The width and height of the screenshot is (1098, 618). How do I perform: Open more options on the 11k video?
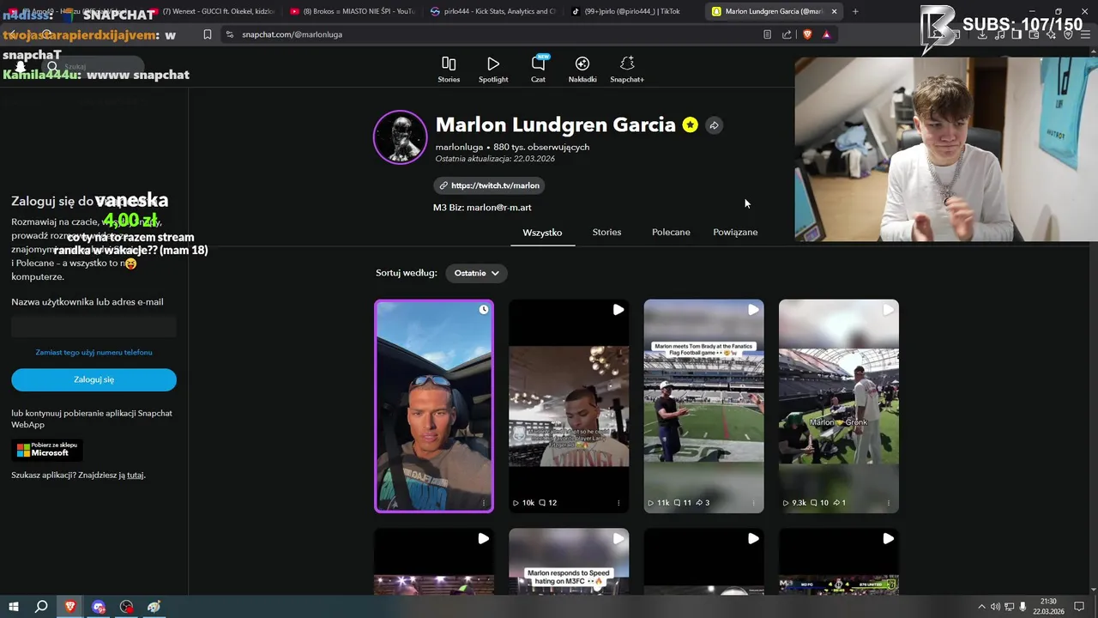[753, 503]
